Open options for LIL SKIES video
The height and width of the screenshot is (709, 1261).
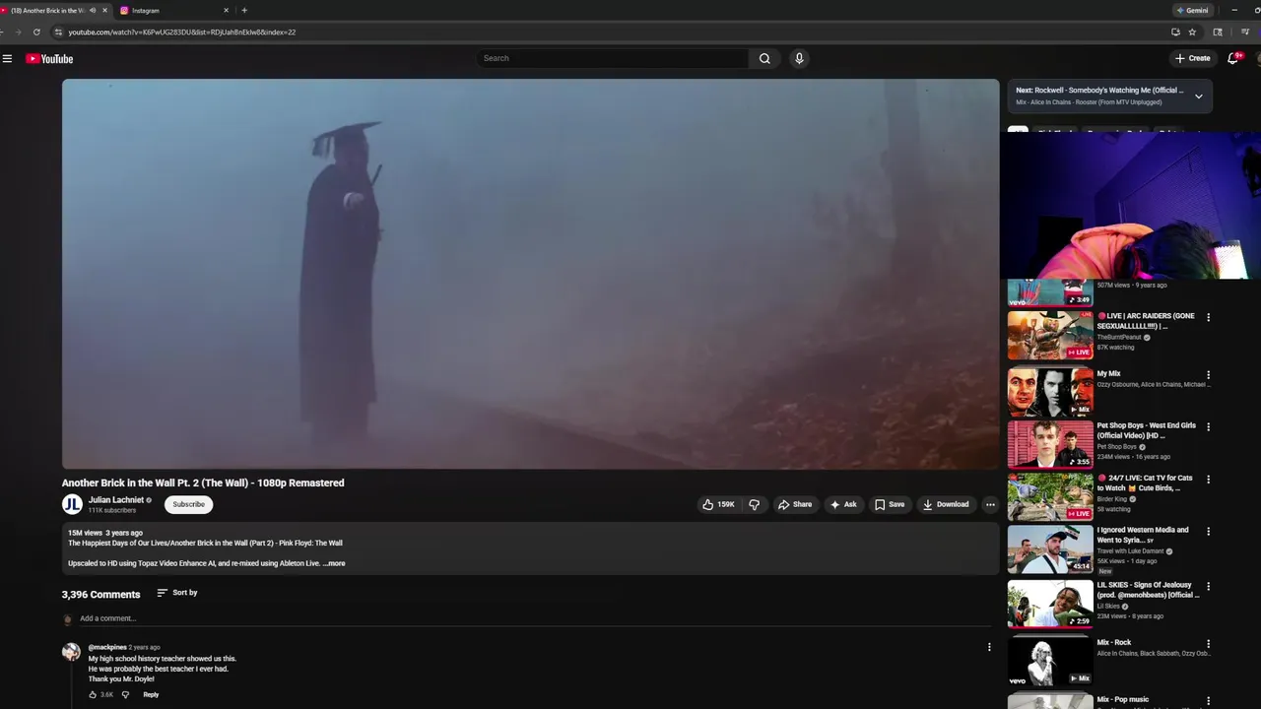[x=1209, y=587]
